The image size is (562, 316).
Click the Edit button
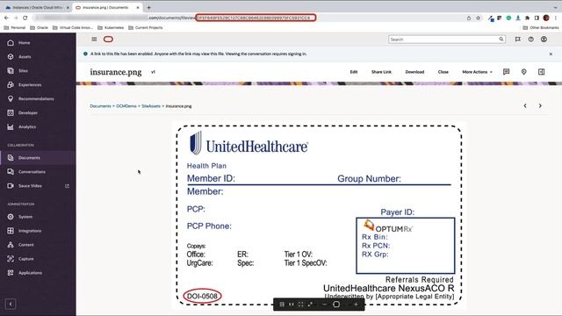tap(354, 72)
